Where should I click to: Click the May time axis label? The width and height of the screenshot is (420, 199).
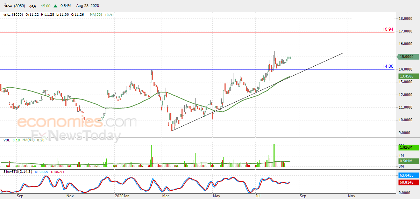pyautogui.click(x=217, y=196)
